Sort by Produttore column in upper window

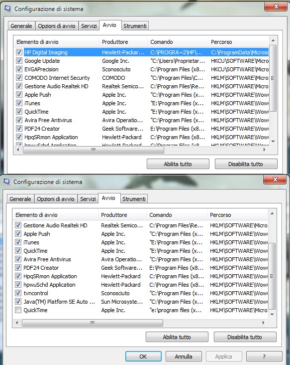123,42
